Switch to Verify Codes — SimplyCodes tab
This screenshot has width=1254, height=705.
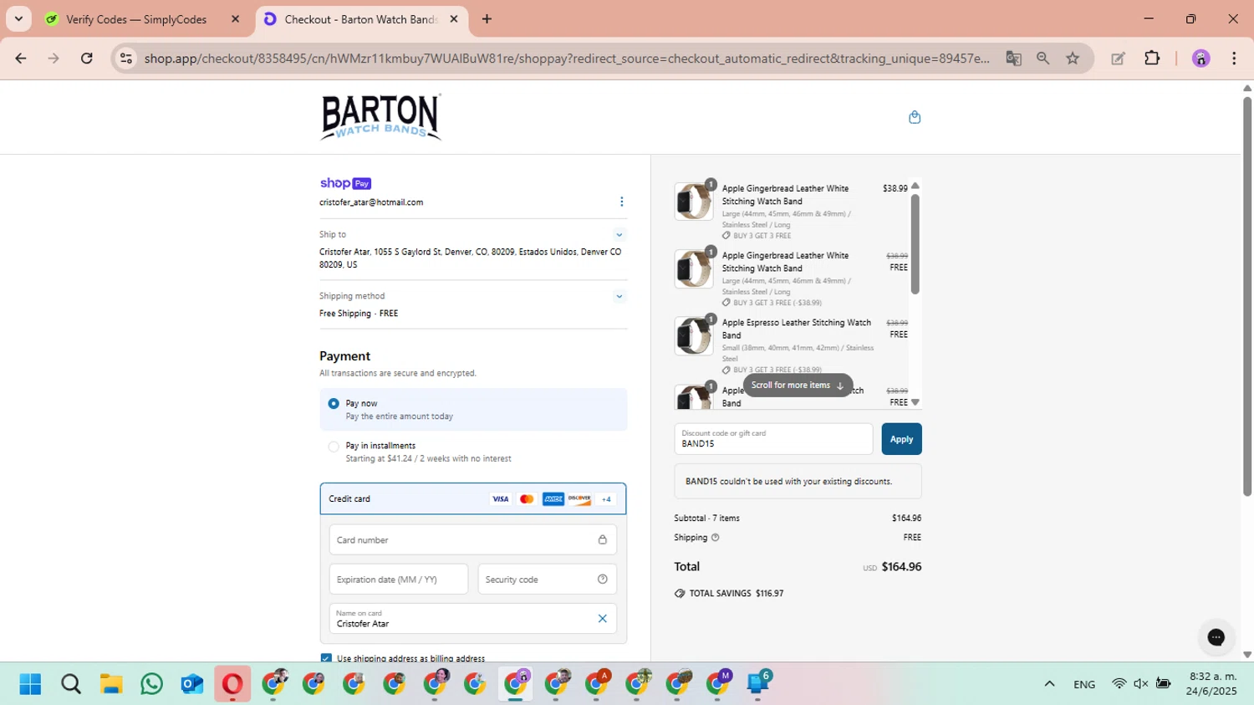(x=136, y=19)
